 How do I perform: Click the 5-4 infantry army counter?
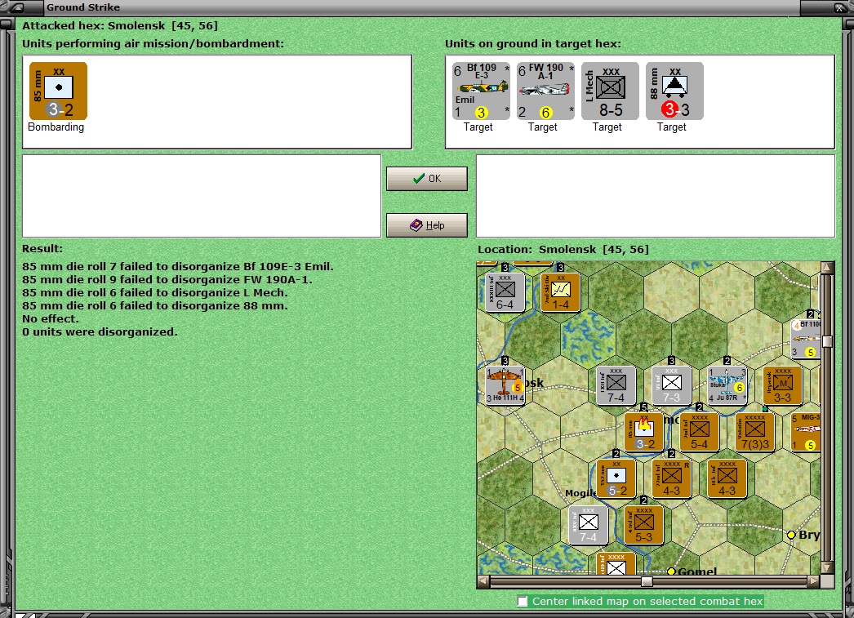point(700,432)
